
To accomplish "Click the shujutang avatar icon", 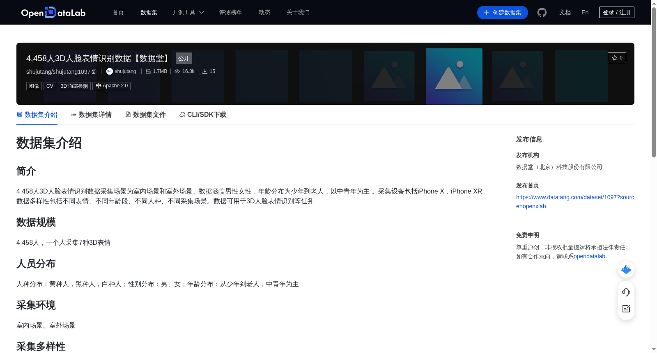I will pos(110,71).
